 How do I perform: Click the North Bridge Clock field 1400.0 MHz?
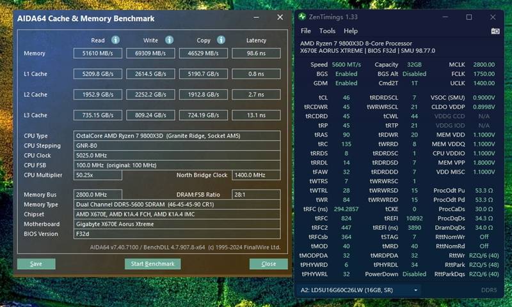pos(256,175)
